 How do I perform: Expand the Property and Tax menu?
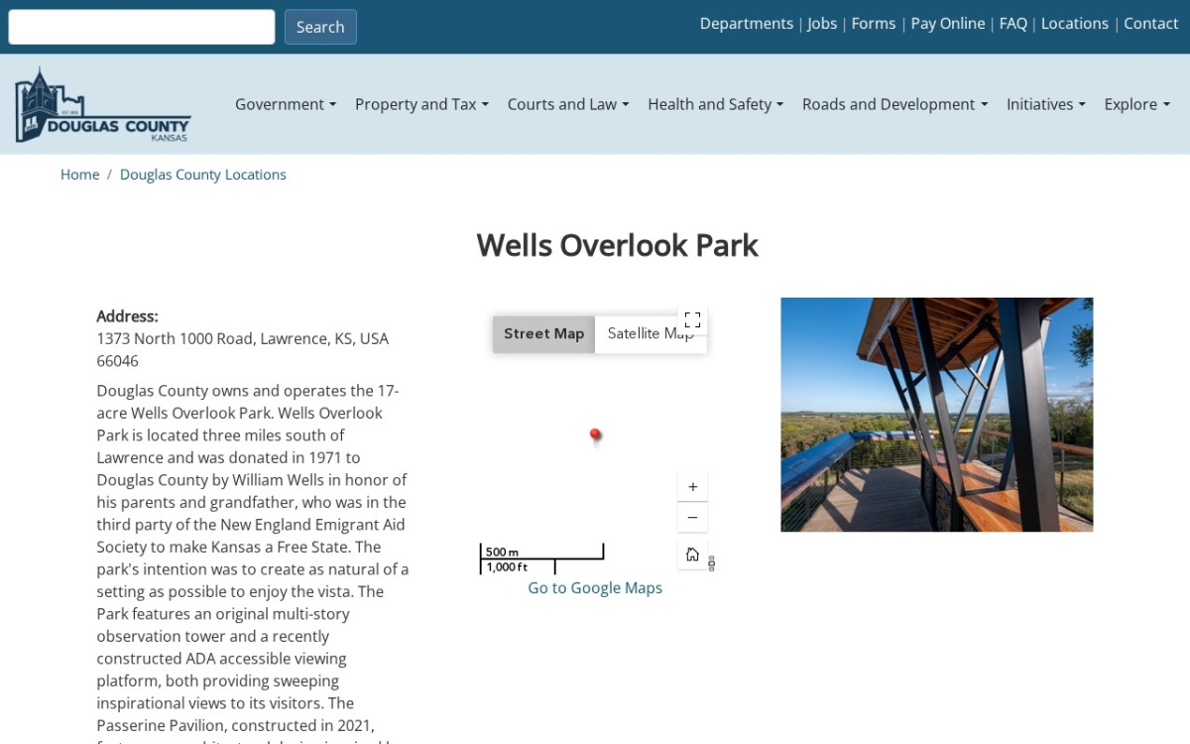point(421,104)
